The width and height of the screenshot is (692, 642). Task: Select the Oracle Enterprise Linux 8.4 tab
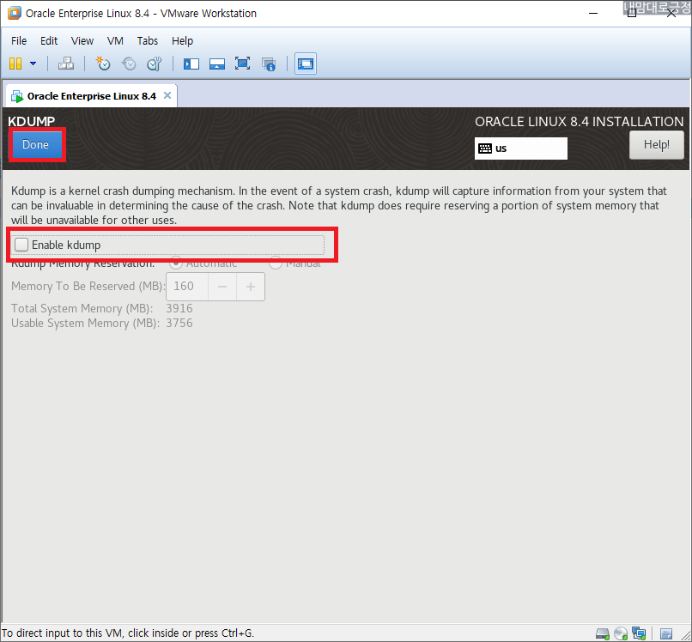tap(91, 96)
